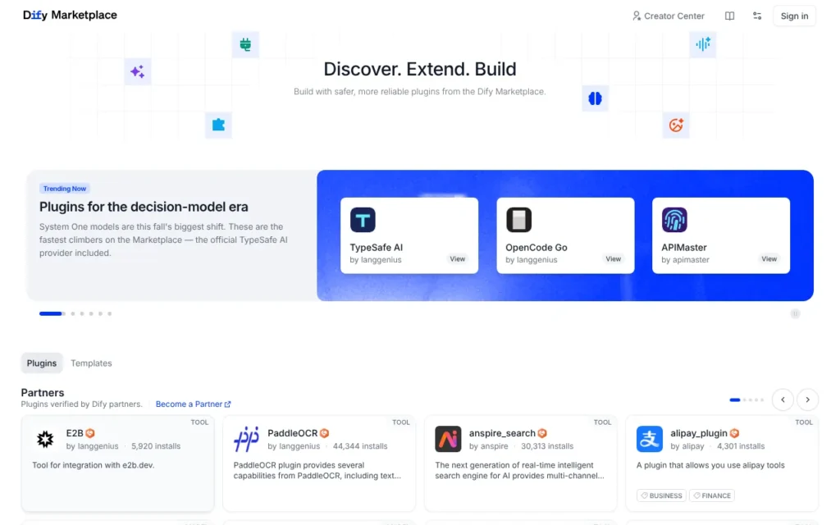This screenshot has width=840, height=525.
Task: Click the external link icon beside Become a Partner
Action: pyautogui.click(x=228, y=404)
